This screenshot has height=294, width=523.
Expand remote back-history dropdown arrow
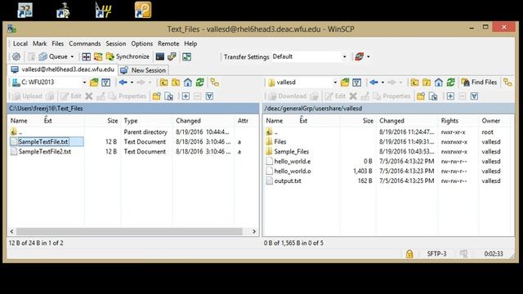(382, 82)
